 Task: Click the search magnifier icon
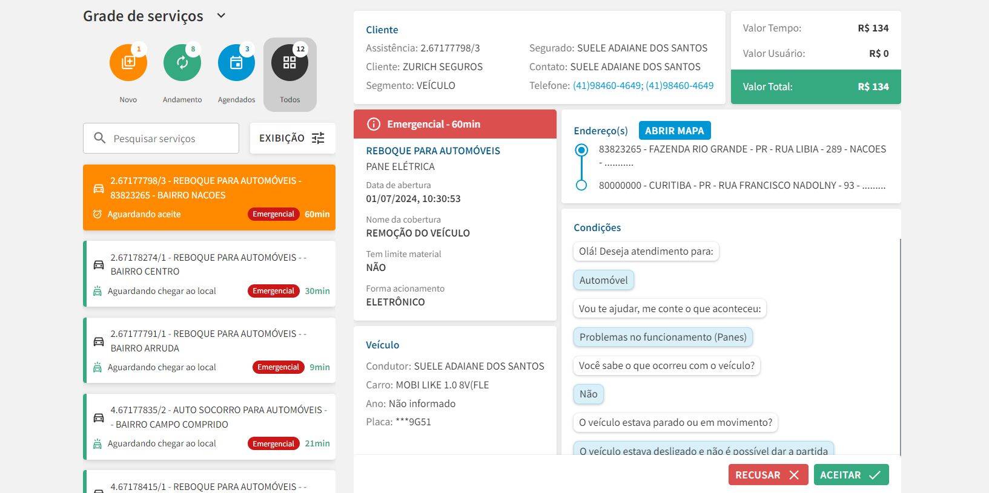click(100, 139)
